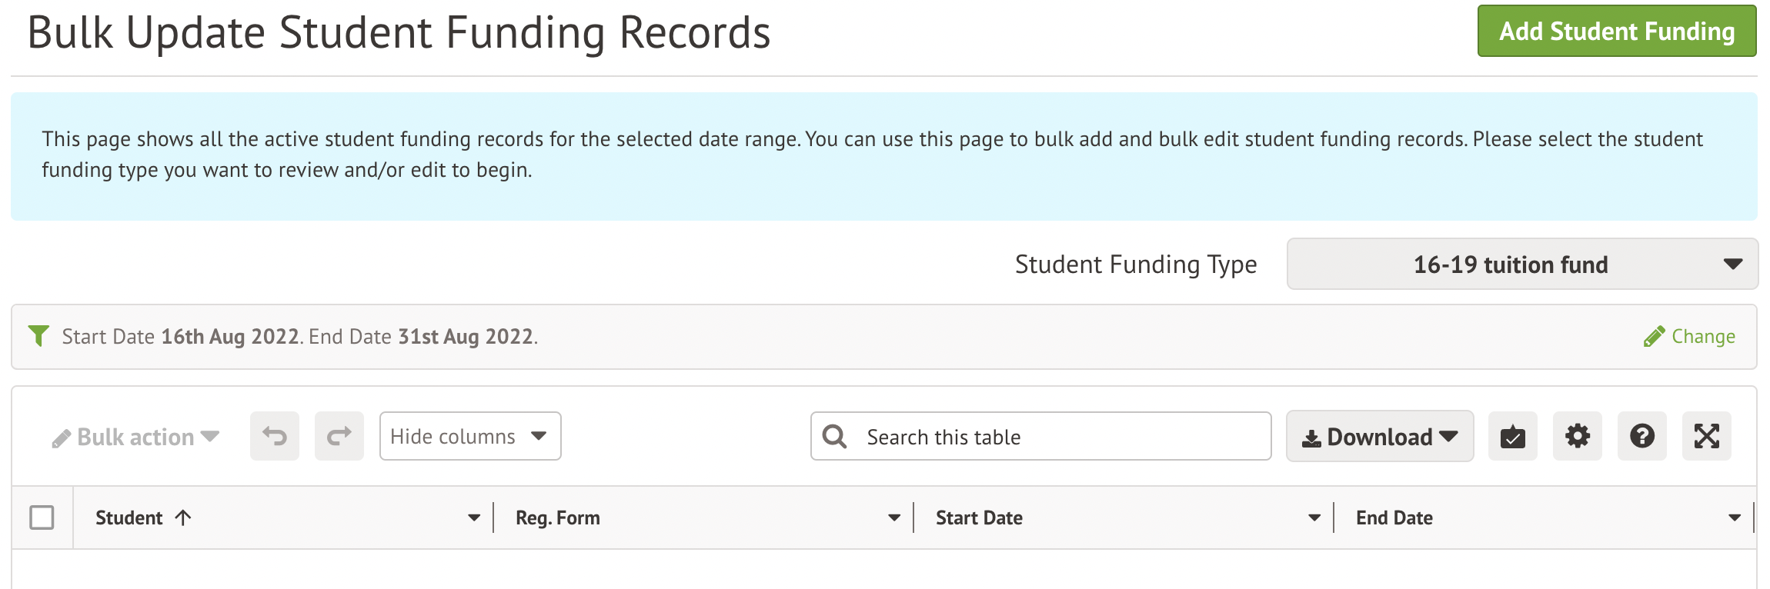The height and width of the screenshot is (589, 1770).
Task: Open table settings gear icon
Action: coord(1577,436)
